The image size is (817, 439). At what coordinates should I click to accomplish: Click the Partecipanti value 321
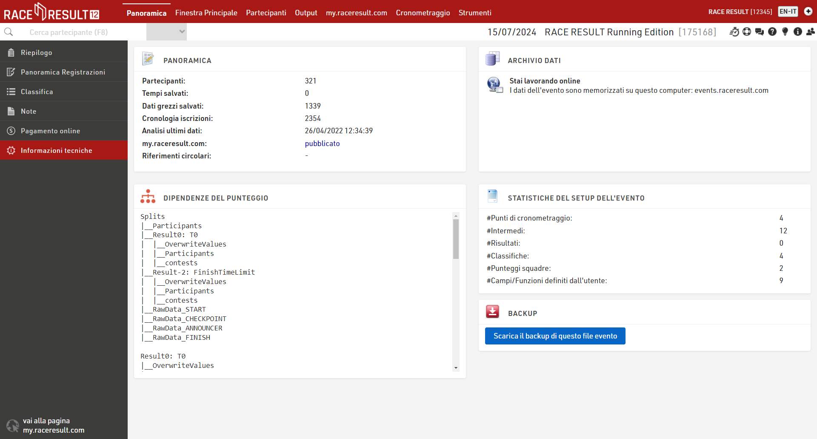point(311,81)
